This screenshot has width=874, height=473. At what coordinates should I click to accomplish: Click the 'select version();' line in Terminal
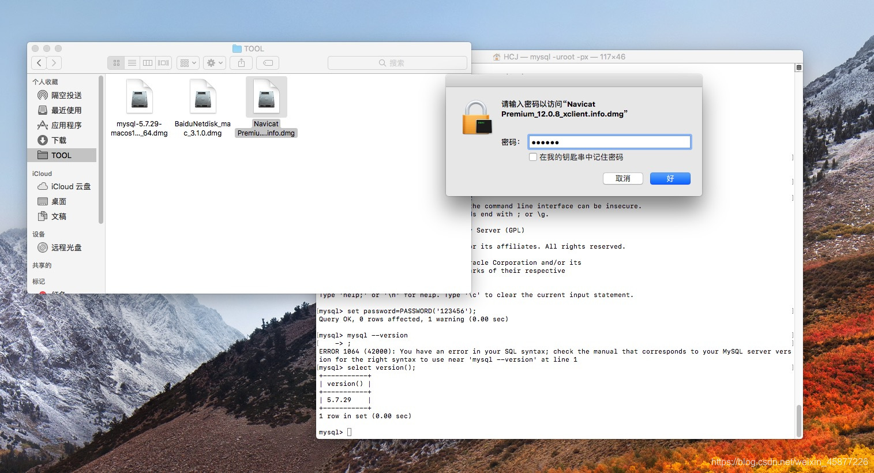[x=367, y=367]
